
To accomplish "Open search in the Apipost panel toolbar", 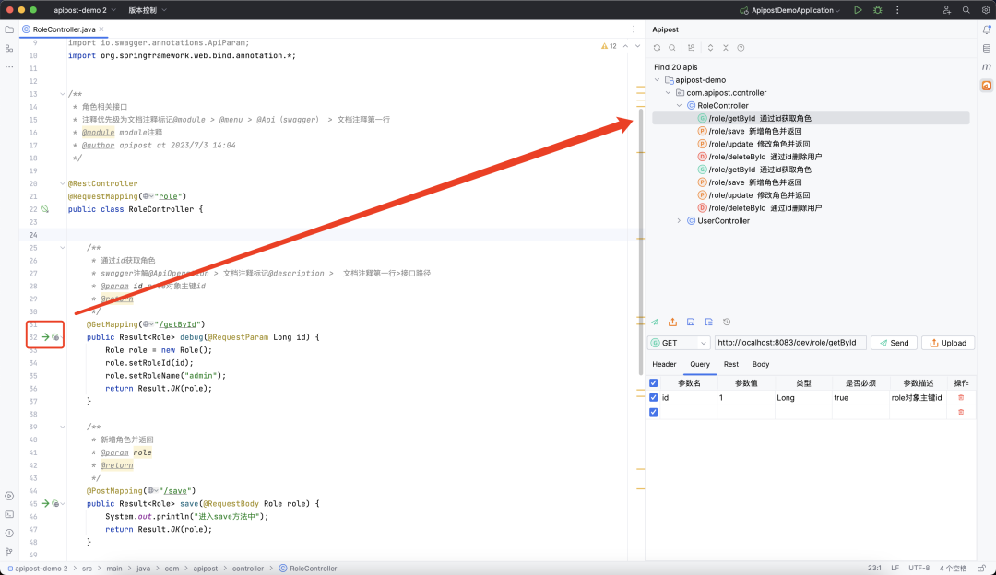I will coord(672,48).
